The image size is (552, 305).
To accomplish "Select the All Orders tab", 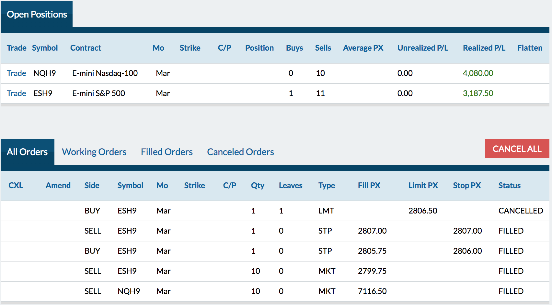I will point(28,152).
